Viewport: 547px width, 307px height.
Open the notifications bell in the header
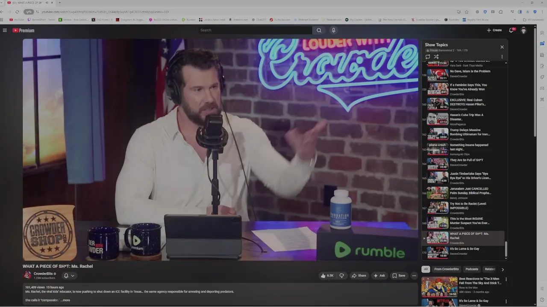point(512,30)
